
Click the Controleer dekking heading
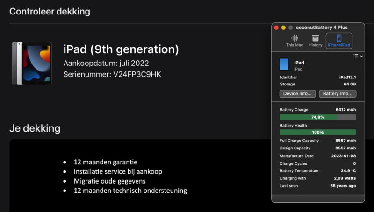50,11
